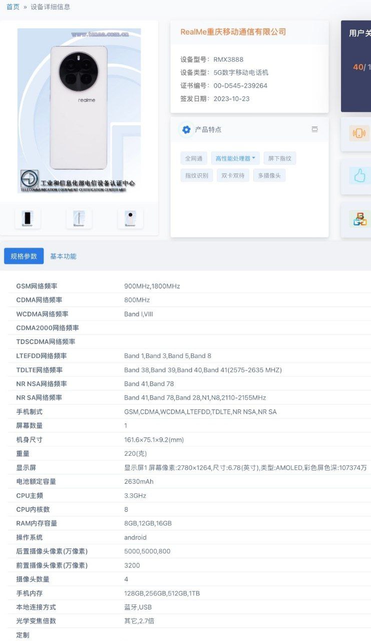Click rear camera value 5000,5000,800
The width and height of the screenshot is (371, 641).
147,551
